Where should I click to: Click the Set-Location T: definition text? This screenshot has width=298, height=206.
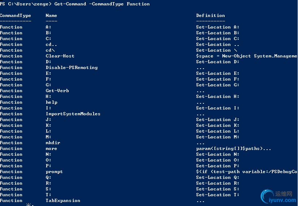tap(218, 195)
